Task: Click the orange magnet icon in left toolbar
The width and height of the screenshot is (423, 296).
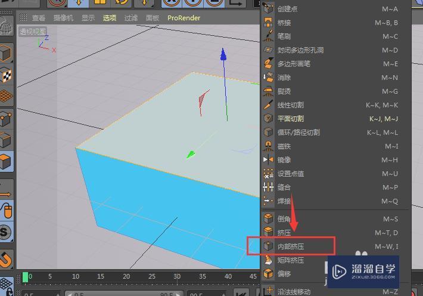Action: tap(6, 259)
